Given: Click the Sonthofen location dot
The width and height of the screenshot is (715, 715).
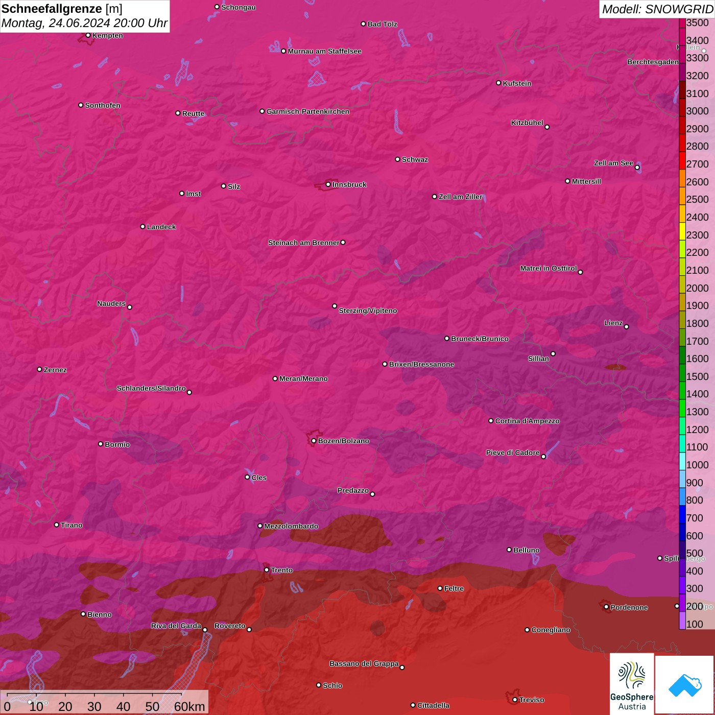Looking at the screenshot, I should (x=81, y=105).
